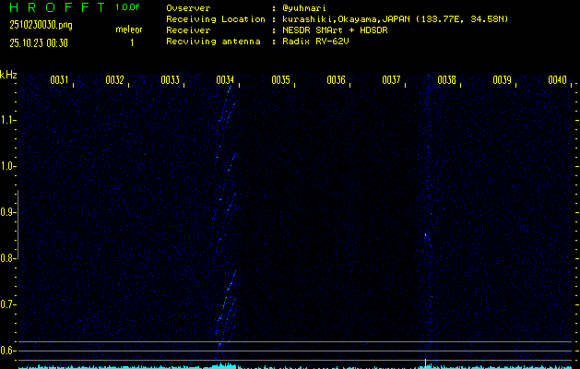Click the 0038 time marker

coord(446,80)
